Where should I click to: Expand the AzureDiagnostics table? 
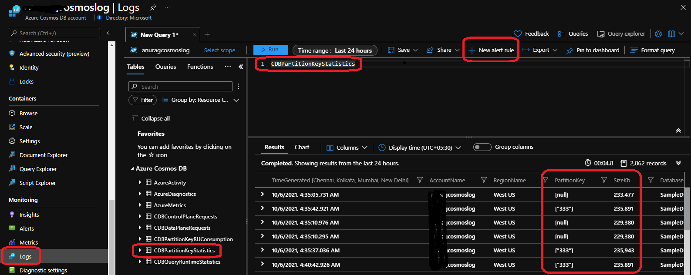[140, 194]
